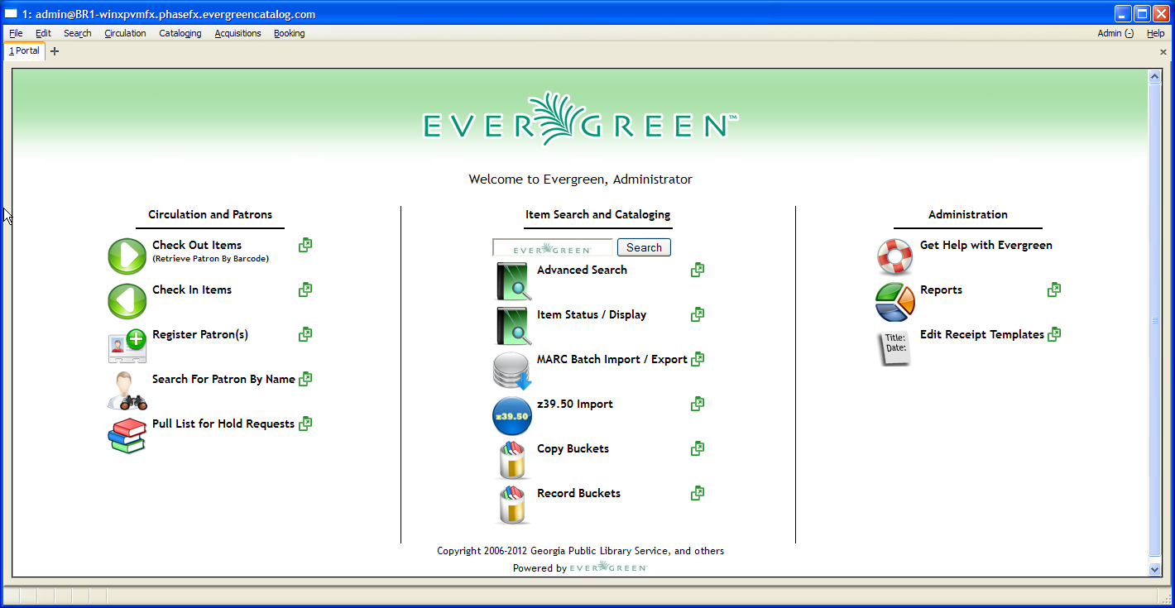The width and height of the screenshot is (1175, 608).
Task: Open the Circulation menu
Action: click(x=125, y=33)
